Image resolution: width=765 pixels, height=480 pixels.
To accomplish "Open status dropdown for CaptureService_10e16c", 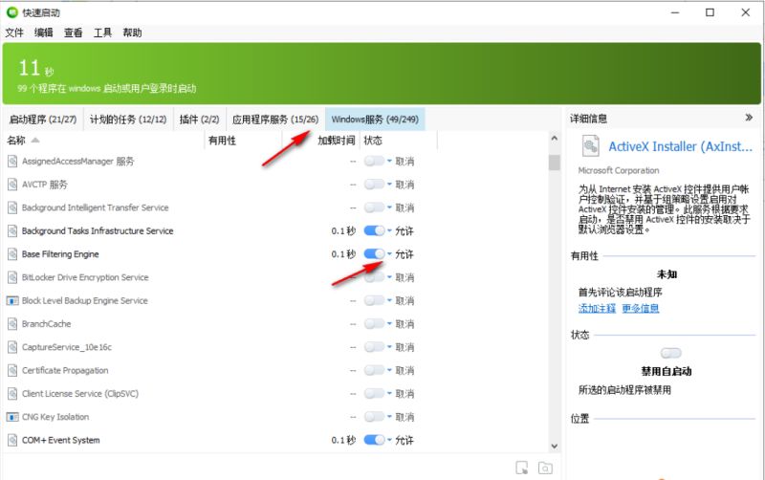I will 389,346.
